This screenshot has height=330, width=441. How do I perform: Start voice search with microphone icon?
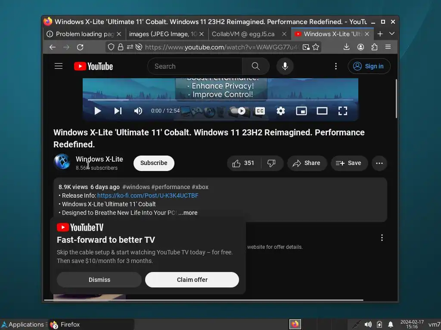285,66
